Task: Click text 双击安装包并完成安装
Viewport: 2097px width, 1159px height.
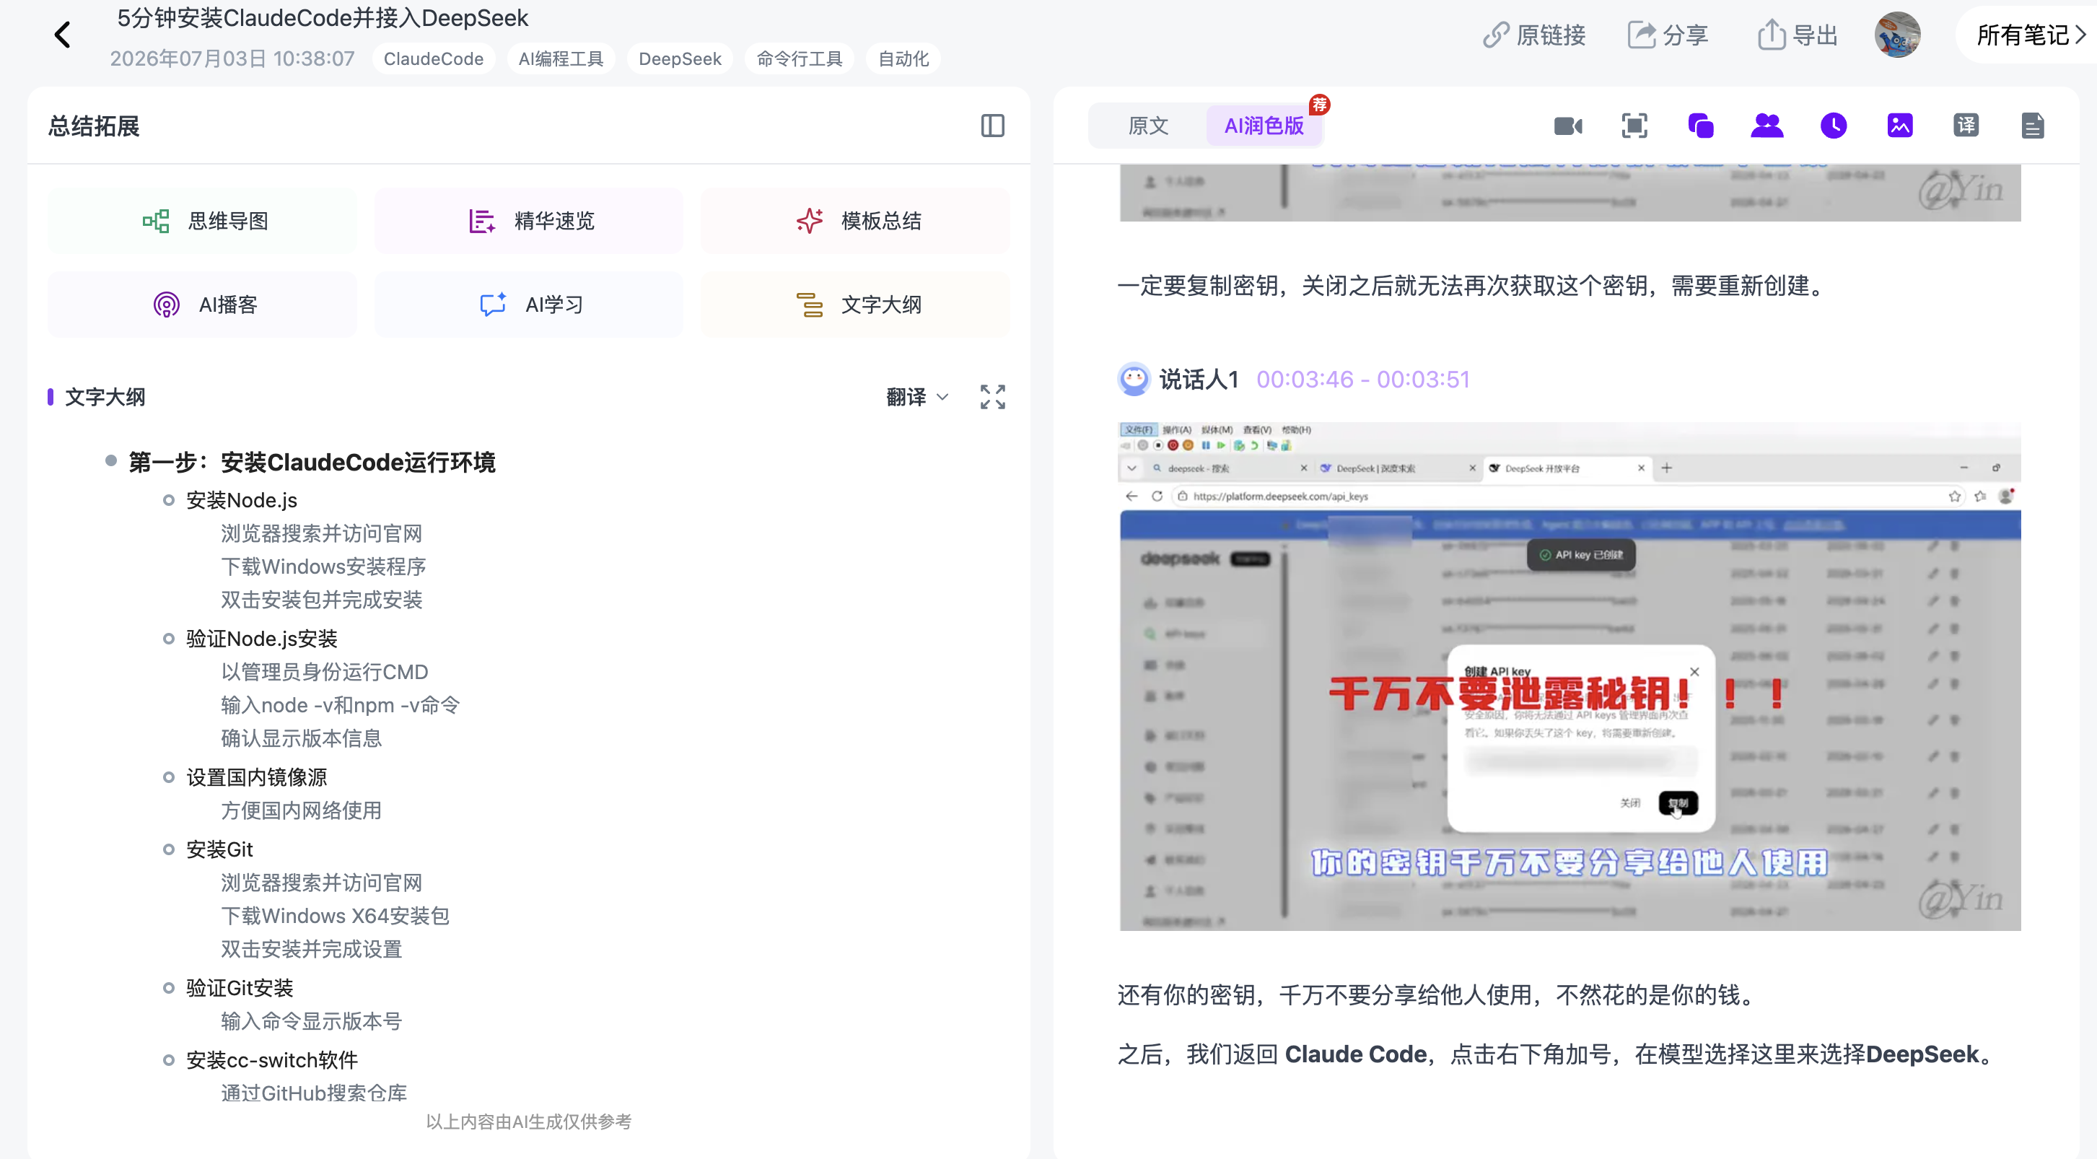Action: click(x=322, y=600)
